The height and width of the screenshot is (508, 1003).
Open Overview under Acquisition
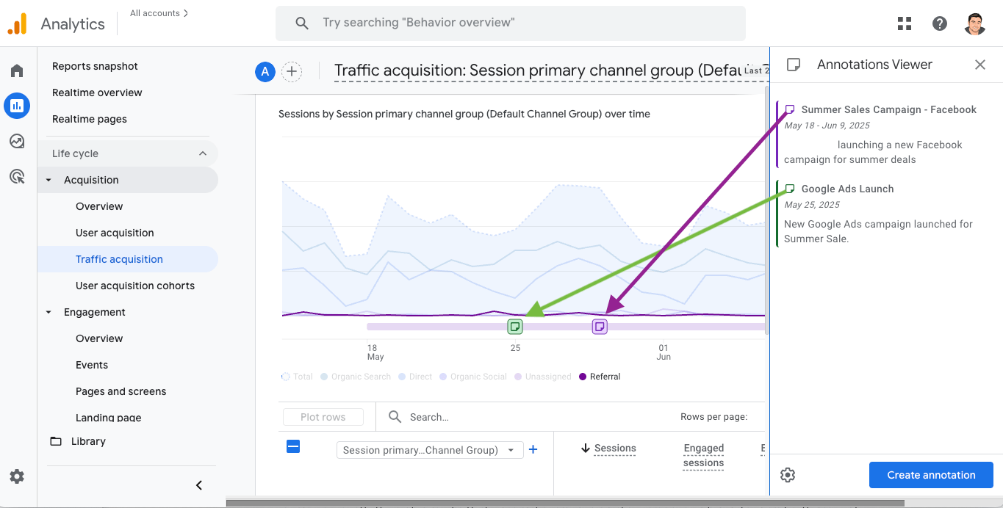[x=99, y=206]
